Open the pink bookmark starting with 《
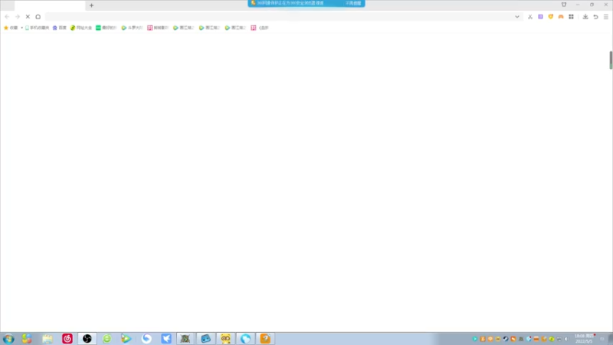This screenshot has height=345, width=613. (x=260, y=28)
